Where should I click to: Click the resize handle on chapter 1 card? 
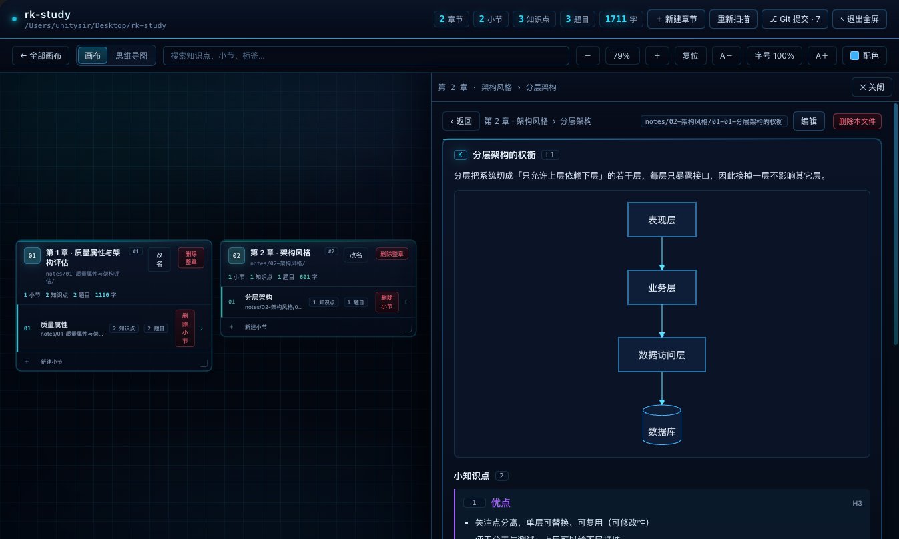coord(204,364)
